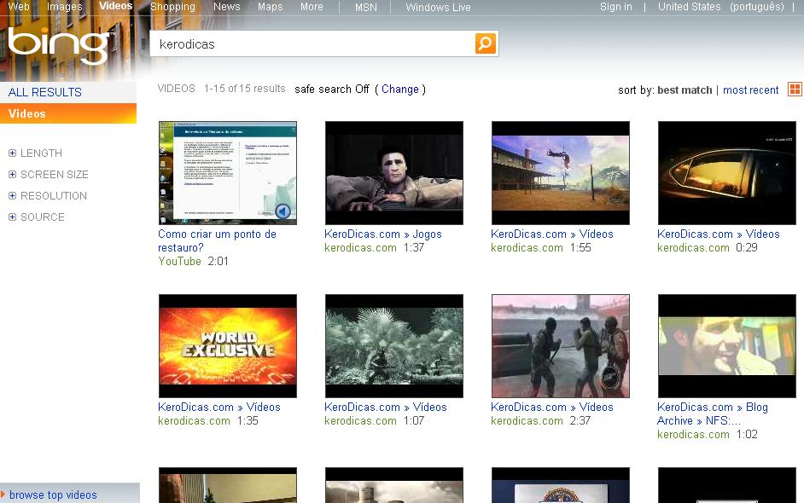Focus the kerodicas search box
Image resolution: width=804 pixels, height=503 pixels.
pyautogui.click(x=312, y=44)
